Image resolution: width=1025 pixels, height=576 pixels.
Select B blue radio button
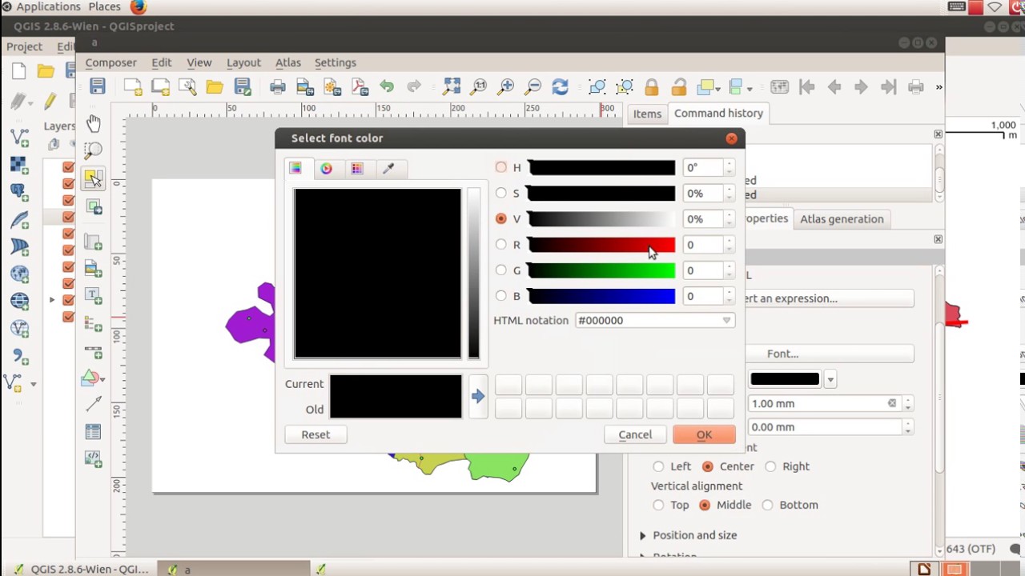click(x=501, y=295)
